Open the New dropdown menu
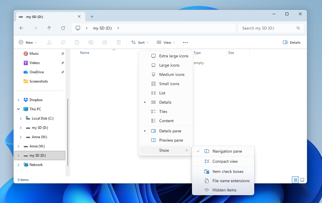The width and height of the screenshot is (322, 203). 28,42
